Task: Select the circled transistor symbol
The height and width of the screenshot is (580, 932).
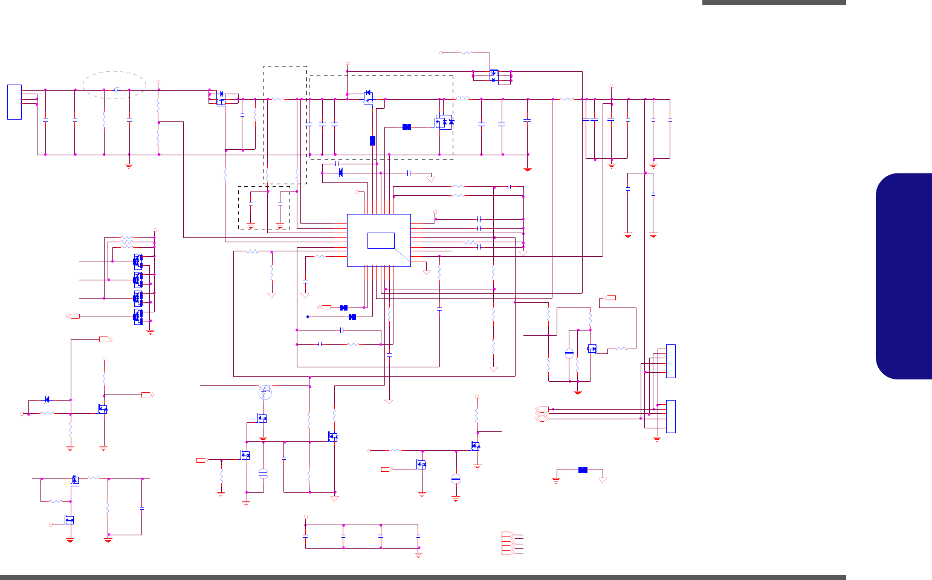Action: click(265, 392)
